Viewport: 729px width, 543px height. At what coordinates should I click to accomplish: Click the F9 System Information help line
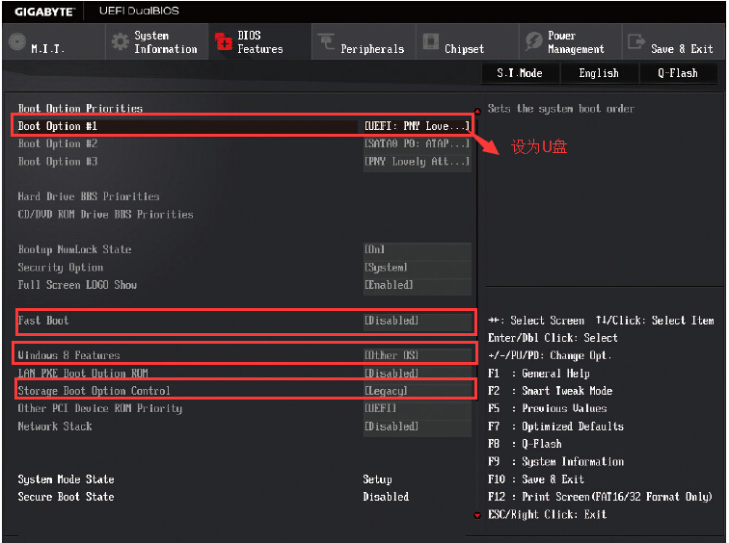pos(555,462)
